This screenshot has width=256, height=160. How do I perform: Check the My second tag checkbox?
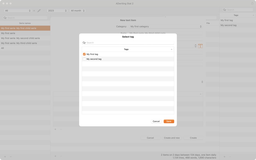click(84, 59)
